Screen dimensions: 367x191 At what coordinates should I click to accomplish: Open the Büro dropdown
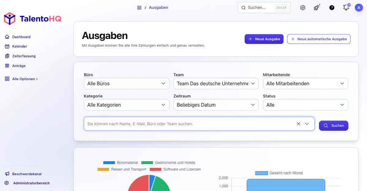point(127,83)
